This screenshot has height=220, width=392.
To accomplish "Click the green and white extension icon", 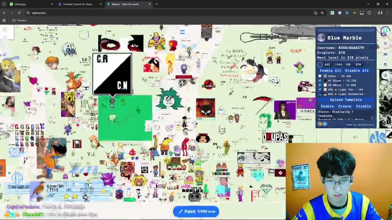I will coord(332,13).
